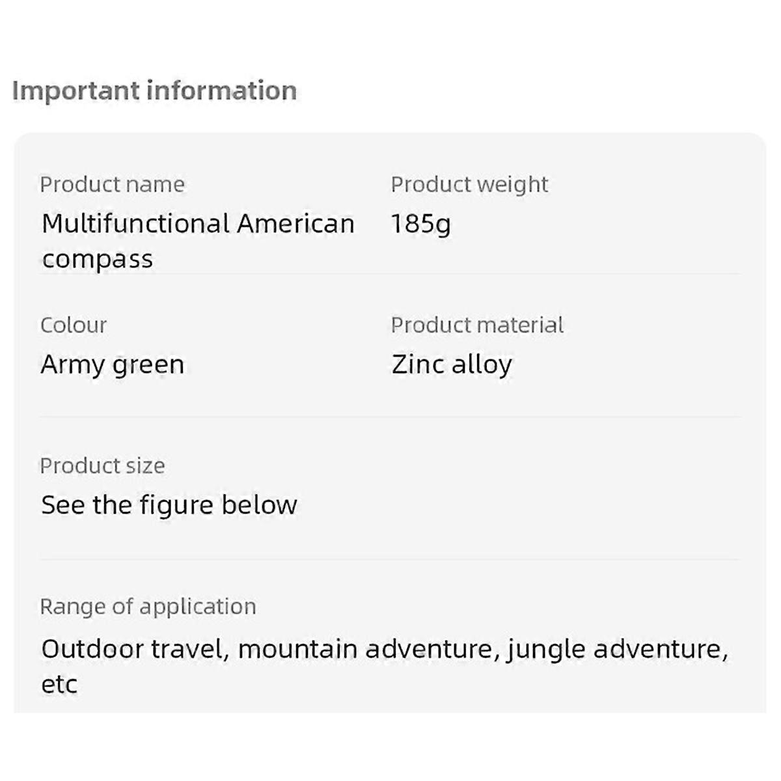Click the "Army green" colour value
This screenshot has width=781, height=781.
[112, 364]
